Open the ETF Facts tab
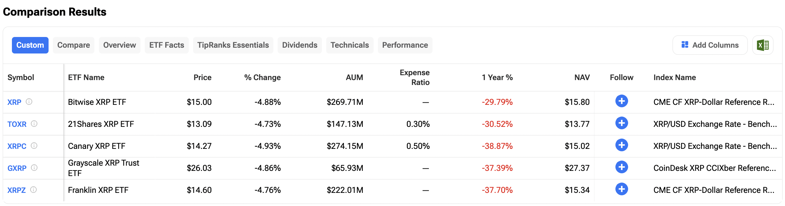Screen dimensions: 785x206 166,45
